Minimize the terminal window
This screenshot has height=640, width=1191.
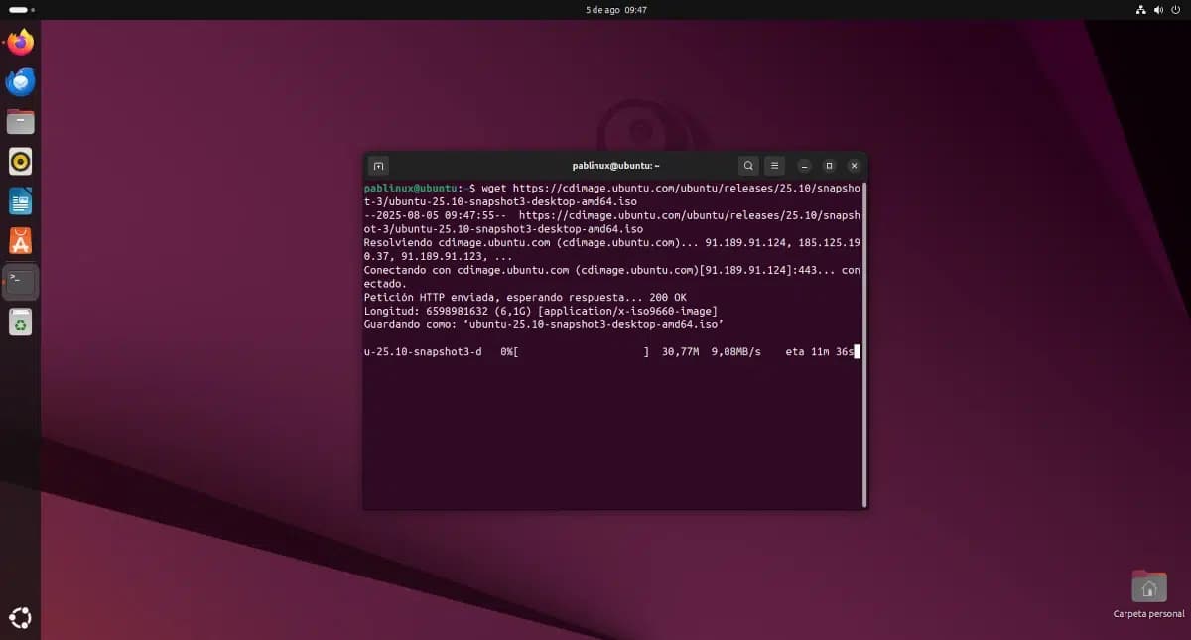[805, 166]
